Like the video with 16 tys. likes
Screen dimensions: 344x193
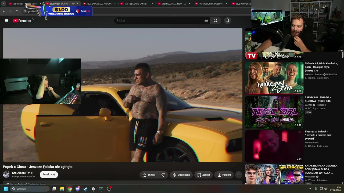pos(149,175)
